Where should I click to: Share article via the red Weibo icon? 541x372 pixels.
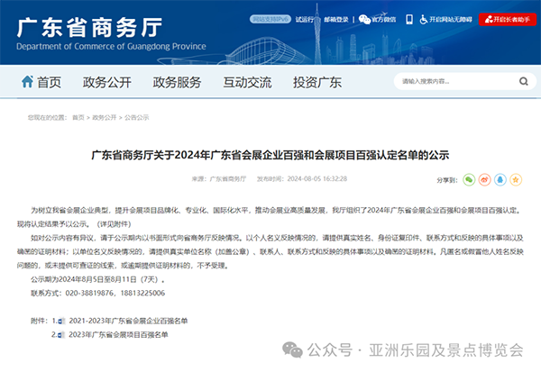tap(485, 179)
